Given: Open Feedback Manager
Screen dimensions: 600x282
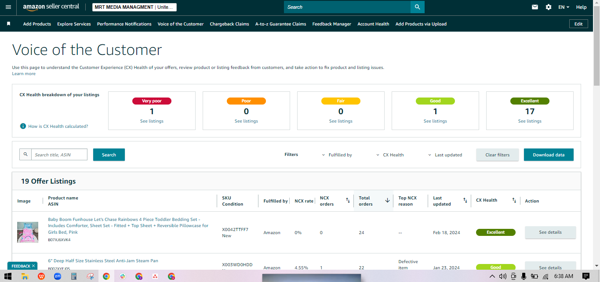Looking at the screenshot, I should point(332,24).
